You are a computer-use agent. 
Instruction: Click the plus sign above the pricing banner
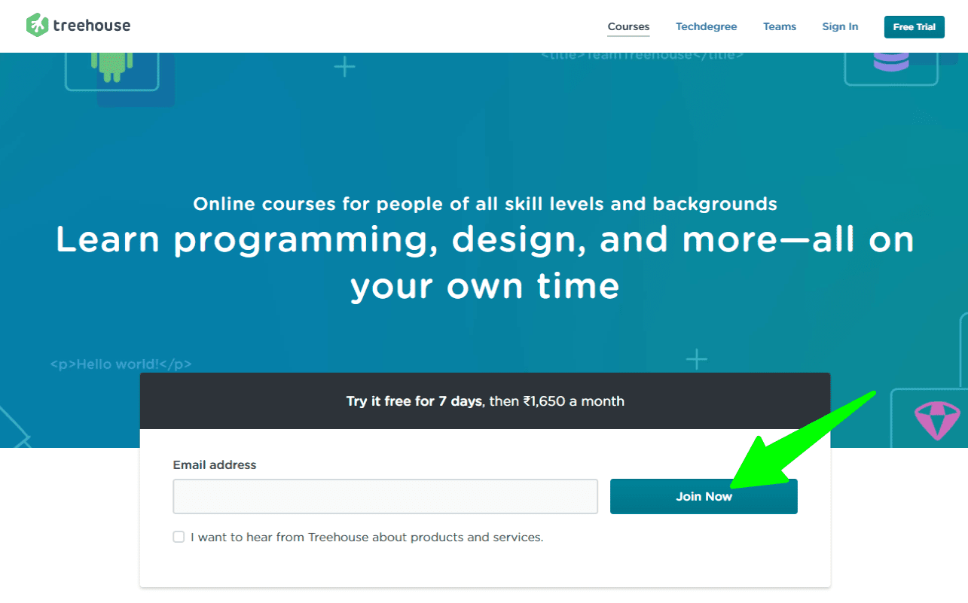click(696, 360)
